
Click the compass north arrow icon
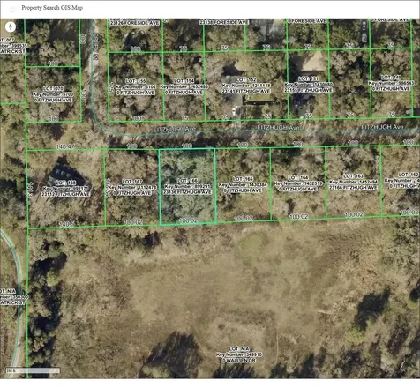pyautogui.click(x=11, y=27)
